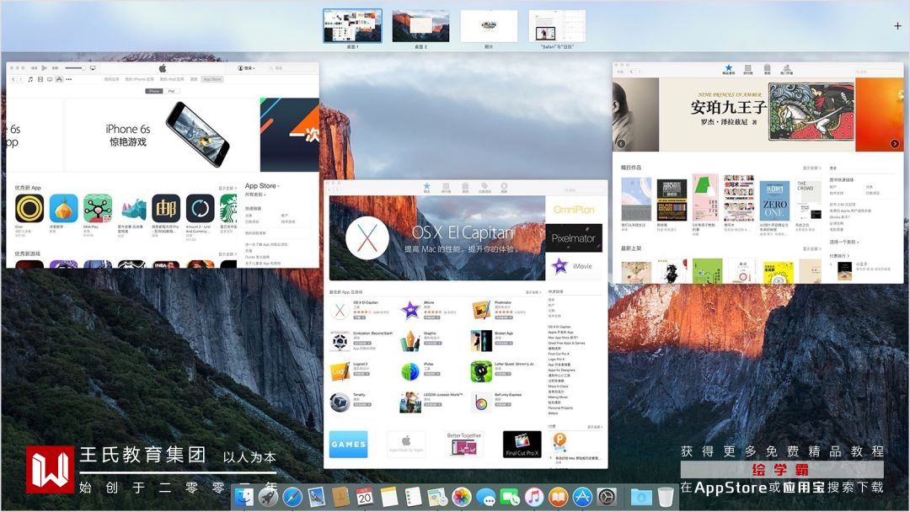This screenshot has width=910, height=512.
Task: Open Safari from the Dock
Action: (292, 497)
